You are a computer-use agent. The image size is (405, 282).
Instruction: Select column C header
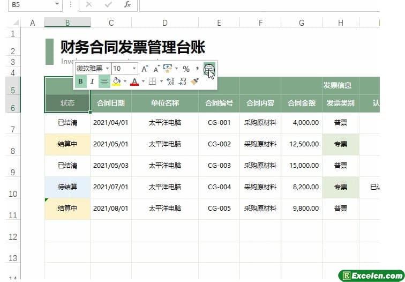(111, 23)
